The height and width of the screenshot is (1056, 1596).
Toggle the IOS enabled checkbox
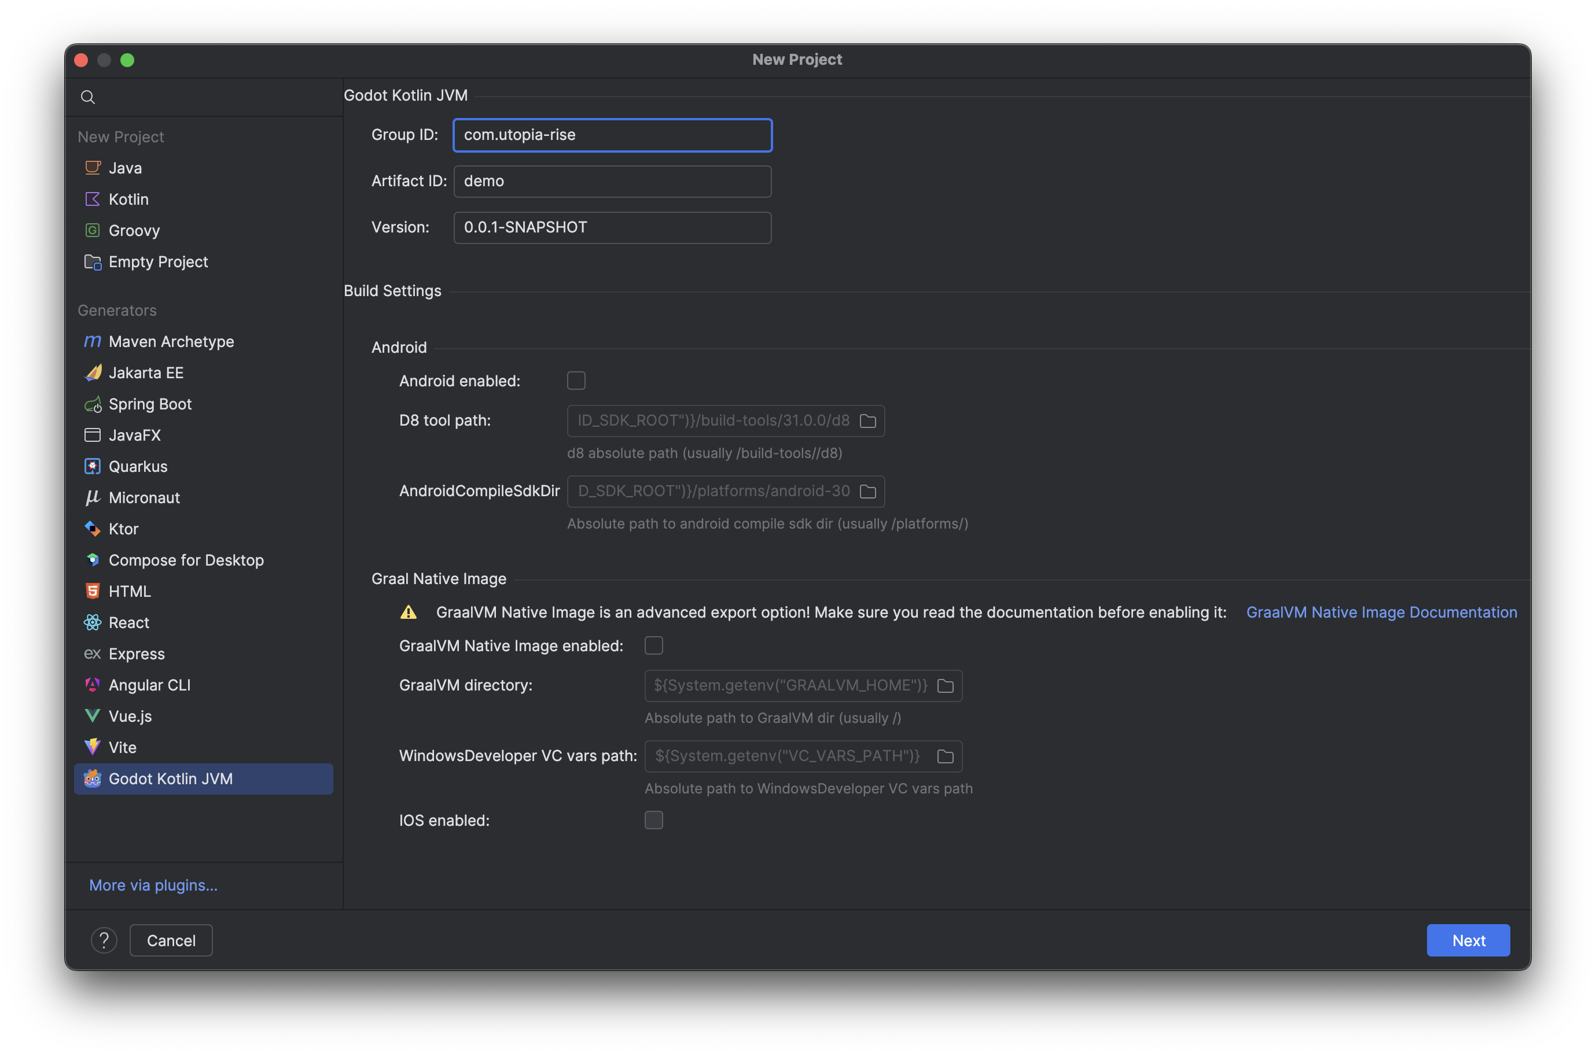(x=653, y=820)
